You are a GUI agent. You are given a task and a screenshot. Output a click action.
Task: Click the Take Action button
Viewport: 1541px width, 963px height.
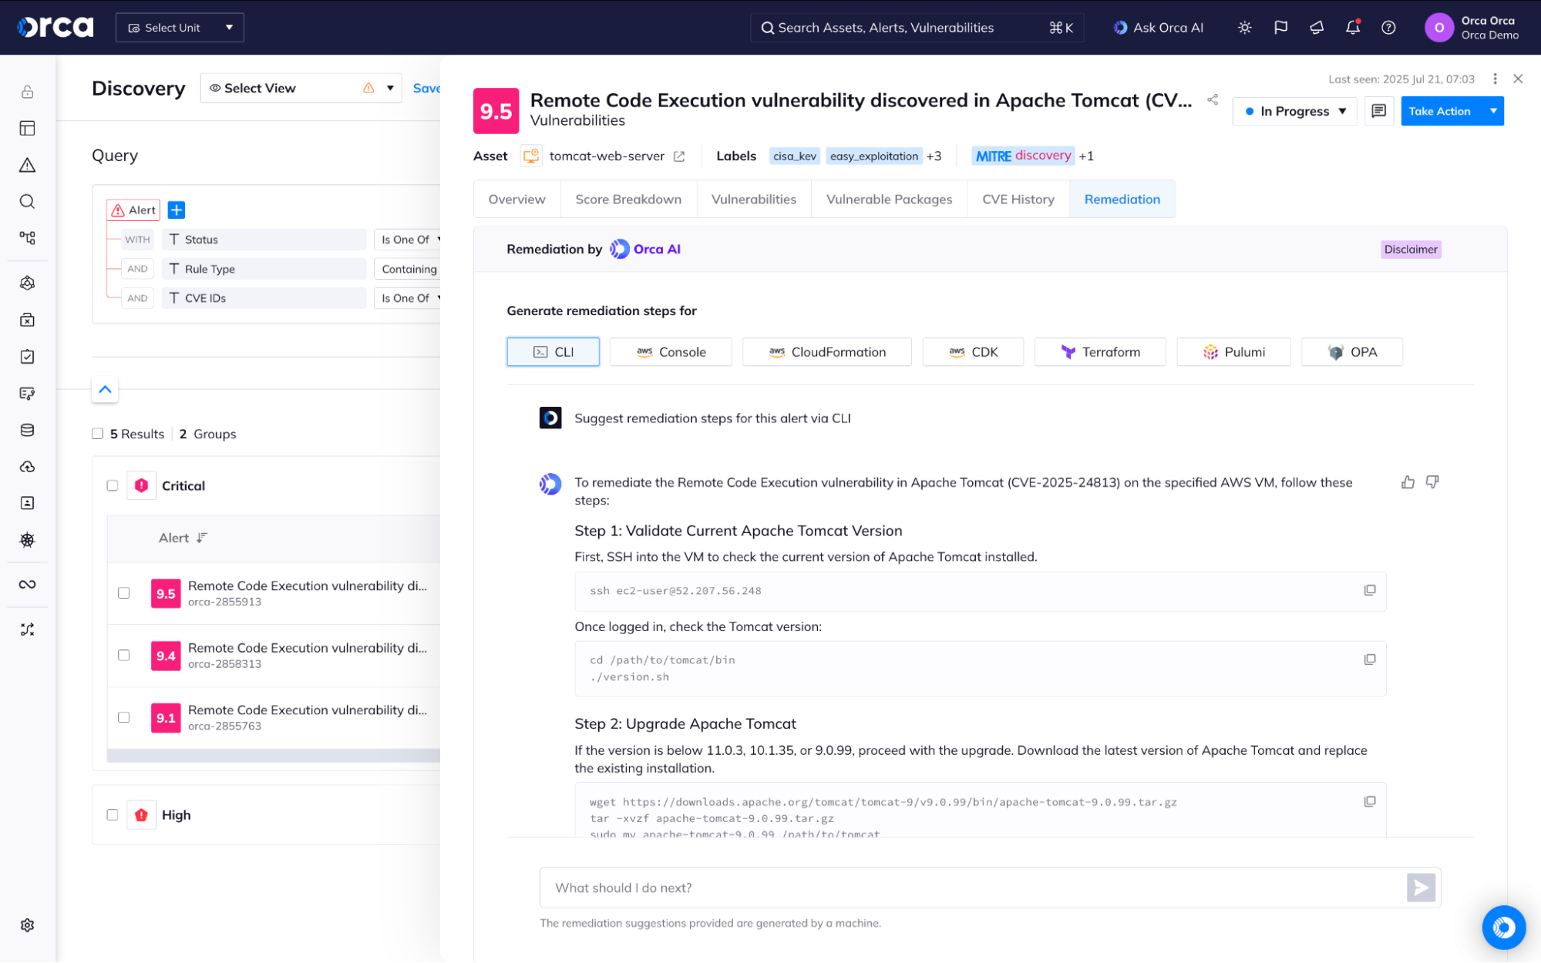tap(1439, 111)
